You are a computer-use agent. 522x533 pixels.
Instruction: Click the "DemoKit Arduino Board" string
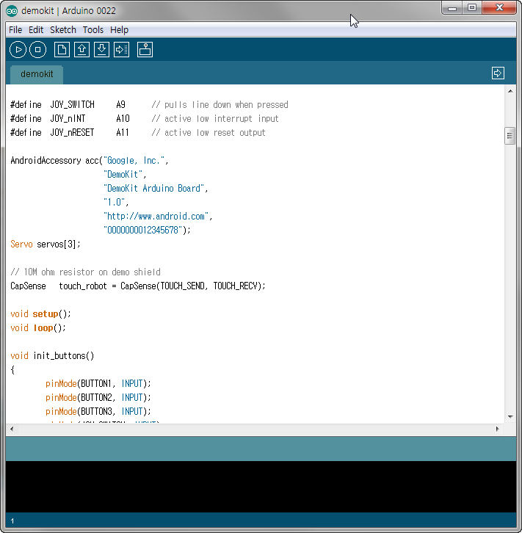(x=153, y=189)
